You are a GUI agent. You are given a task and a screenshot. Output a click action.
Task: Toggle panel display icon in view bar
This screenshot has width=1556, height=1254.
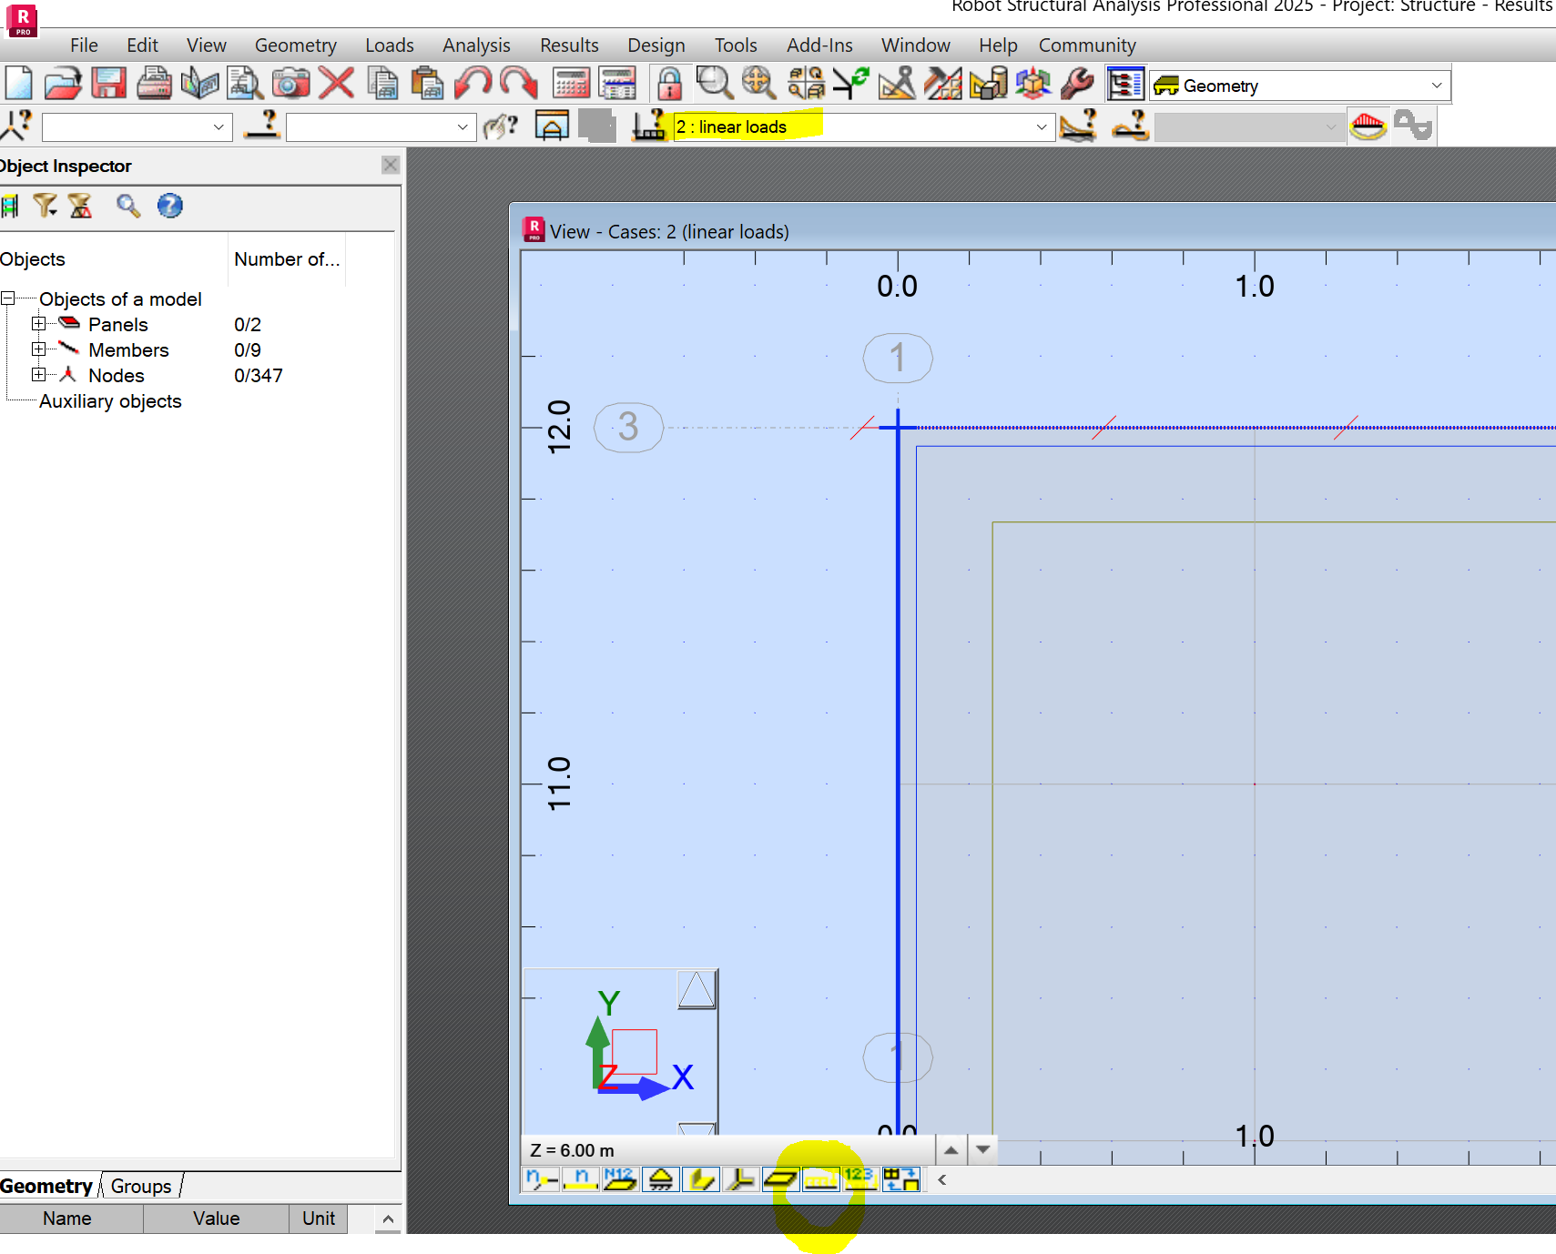pos(780,1179)
